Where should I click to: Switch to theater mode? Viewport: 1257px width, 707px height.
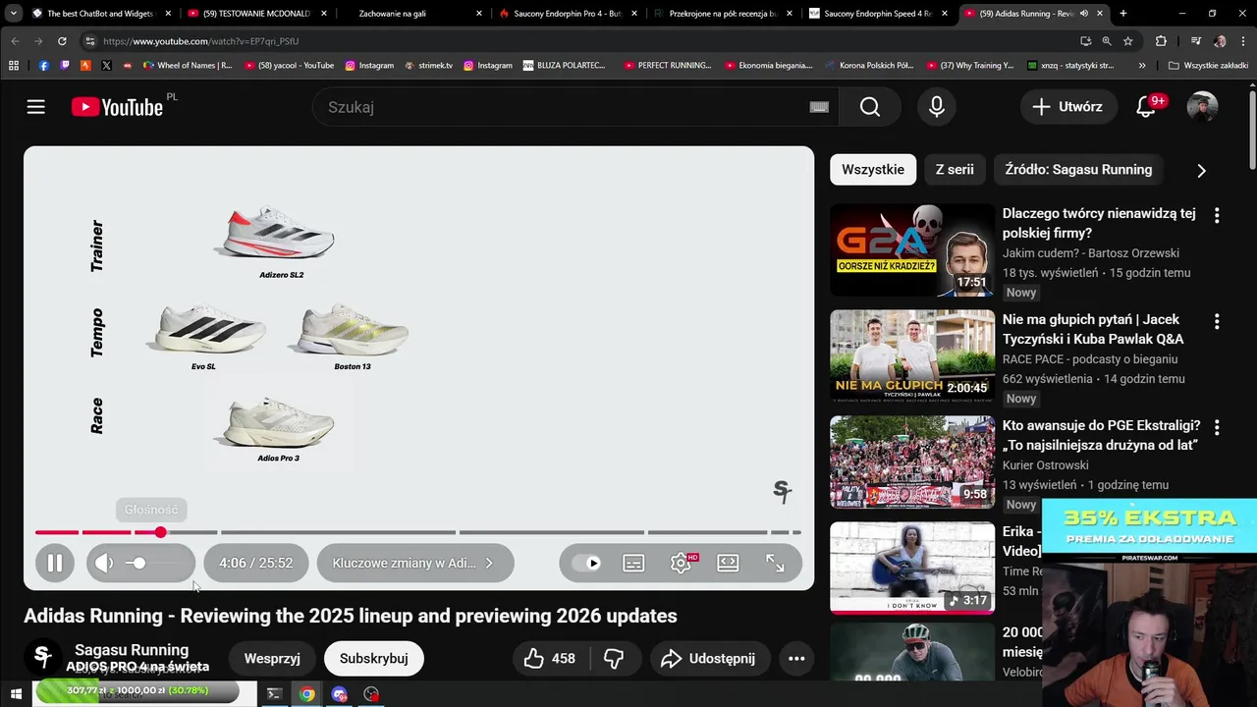pos(728,563)
